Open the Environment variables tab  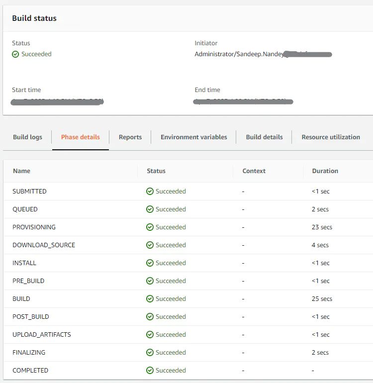[x=193, y=137]
